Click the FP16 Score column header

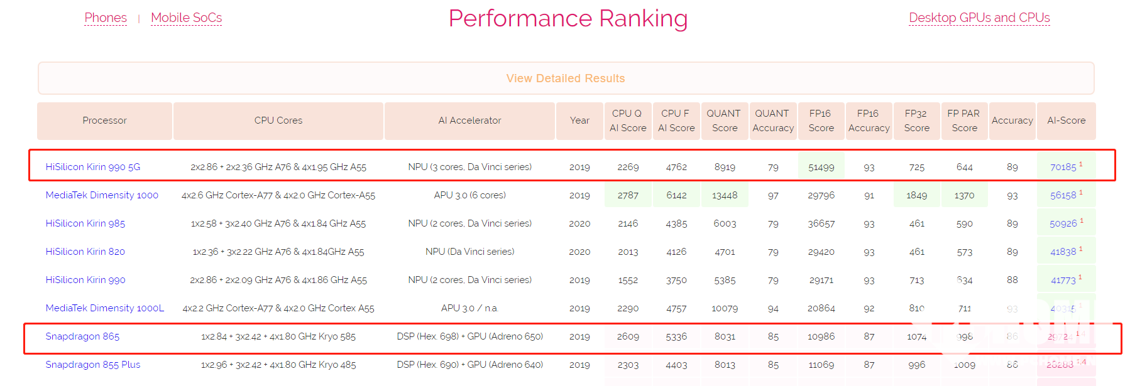[x=821, y=121]
